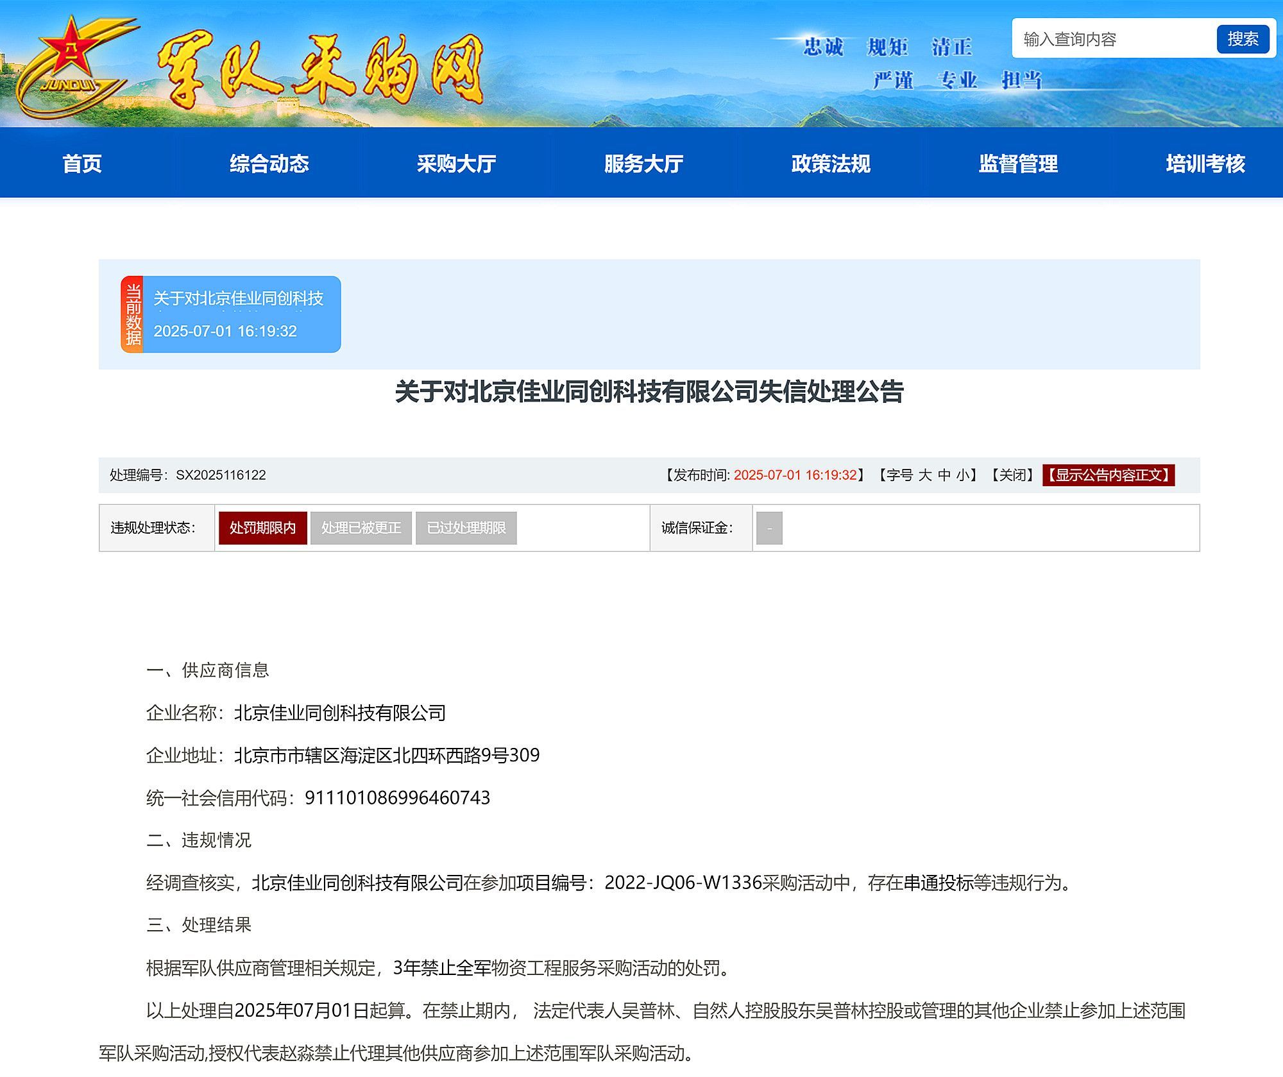The width and height of the screenshot is (1283, 1077).
Task: Set font size to 中
Action: pos(944,475)
